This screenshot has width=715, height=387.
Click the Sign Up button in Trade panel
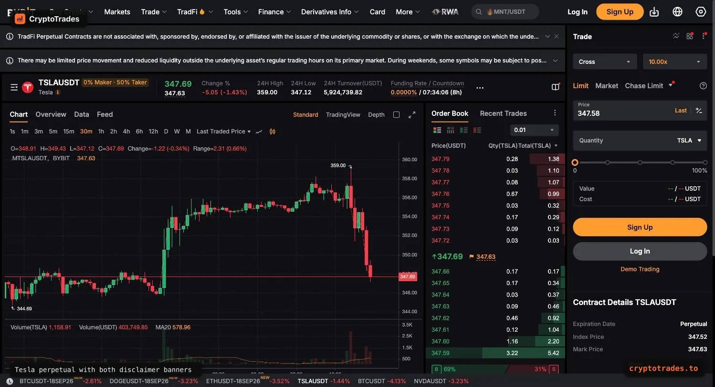[640, 227]
